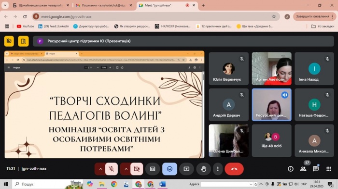The height and width of the screenshot is (189, 338).
Task: Close the Gmail 'Посилання' tab
Action: click(x=131, y=5)
